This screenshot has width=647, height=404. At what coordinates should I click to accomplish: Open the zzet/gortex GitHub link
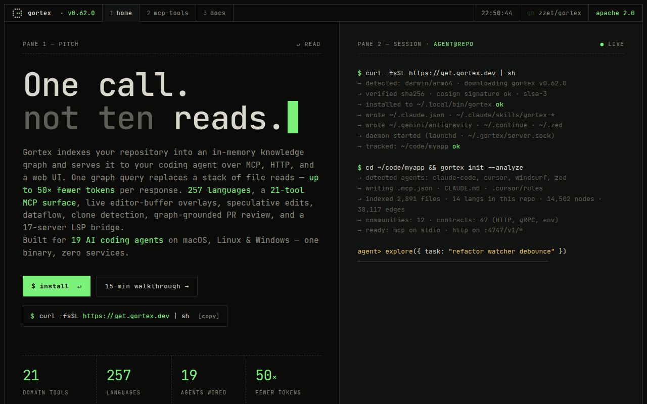tap(554, 13)
